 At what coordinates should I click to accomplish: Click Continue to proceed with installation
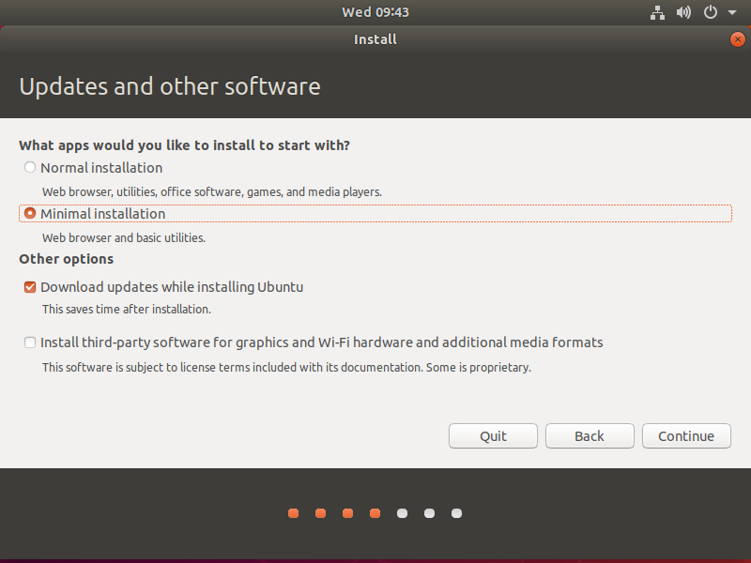686,436
